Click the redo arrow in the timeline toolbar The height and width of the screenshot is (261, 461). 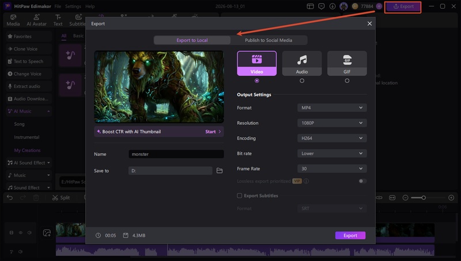click(x=23, y=198)
